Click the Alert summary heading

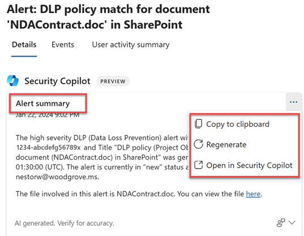(x=42, y=104)
